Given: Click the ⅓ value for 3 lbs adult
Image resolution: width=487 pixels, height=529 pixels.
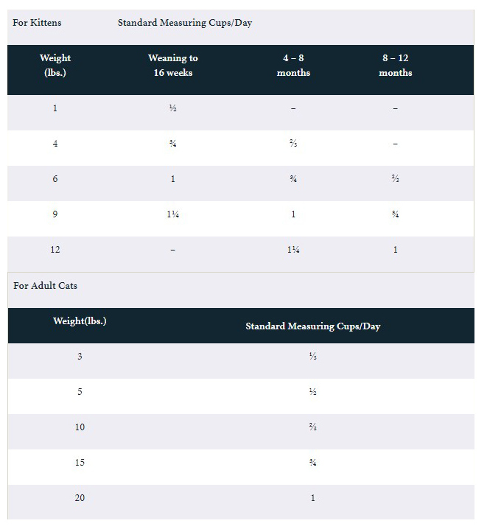Looking at the screenshot, I should [313, 357].
